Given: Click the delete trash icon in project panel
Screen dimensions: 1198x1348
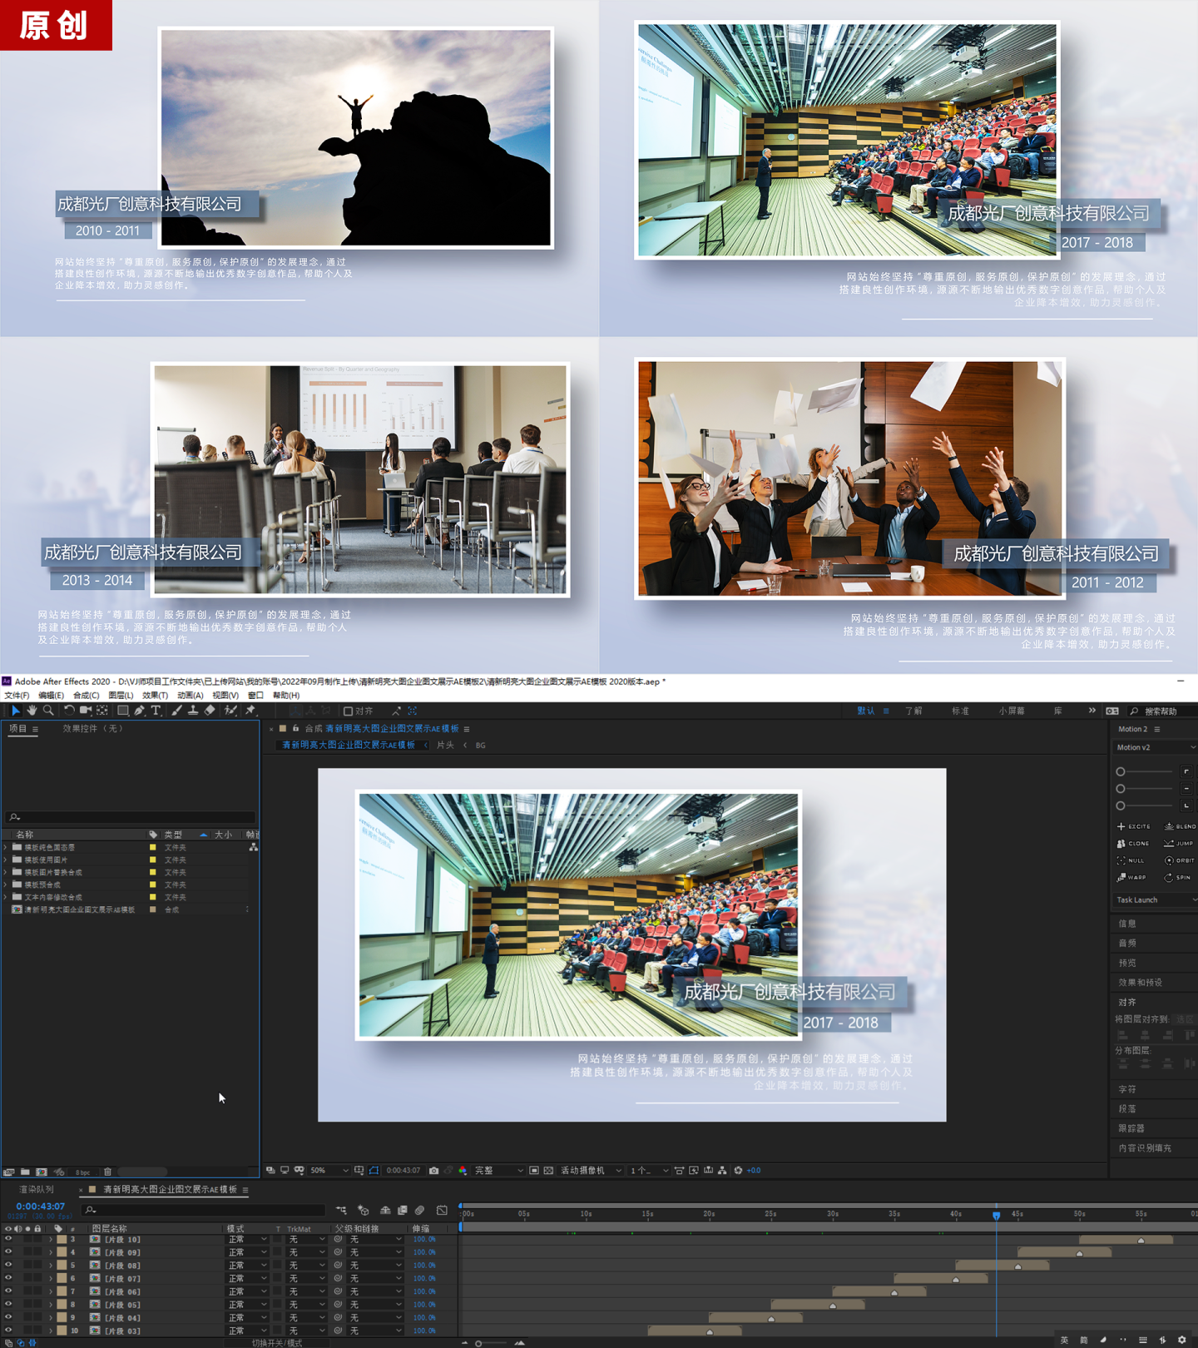Looking at the screenshot, I should click(x=107, y=1172).
